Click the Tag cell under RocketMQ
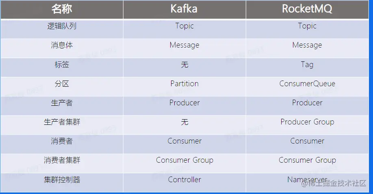 pyautogui.click(x=307, y=65)
